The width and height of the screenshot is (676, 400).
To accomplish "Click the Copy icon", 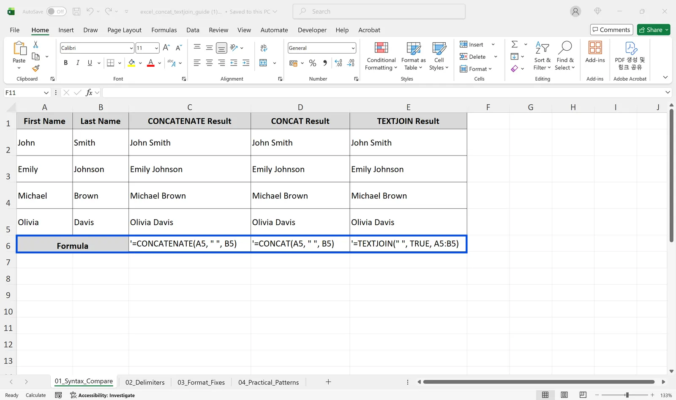I will coord(36,57).
